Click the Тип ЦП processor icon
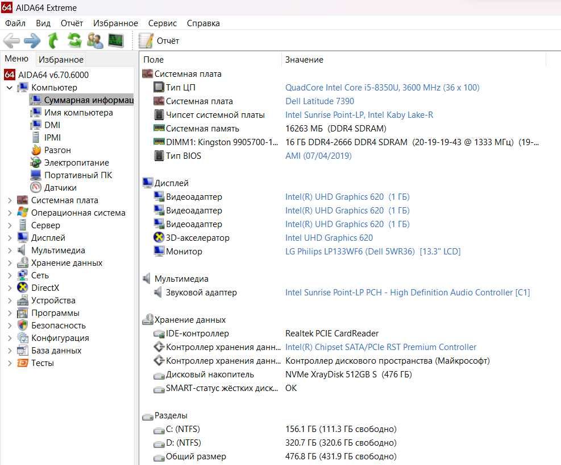Viewport: 561px width, 465px height. click(159, 87)
